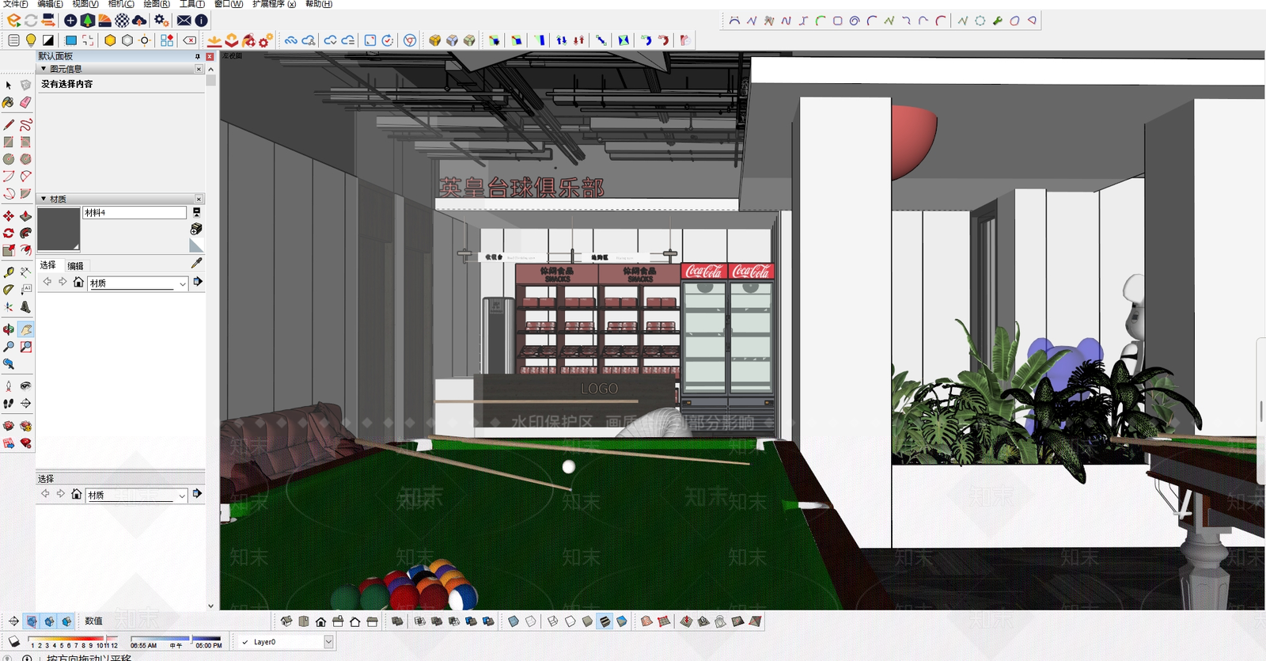Open the 相机(C) menu
Viewport: 1266px width, 661px height.
point(121,4)
